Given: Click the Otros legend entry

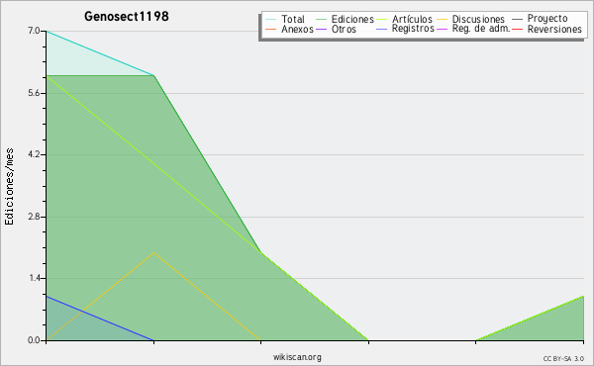Looking at the screenshot, I should click(x=336, y=29).
